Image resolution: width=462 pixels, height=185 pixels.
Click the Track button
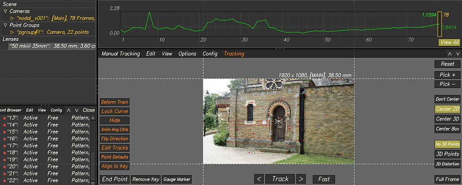(280, 179)
